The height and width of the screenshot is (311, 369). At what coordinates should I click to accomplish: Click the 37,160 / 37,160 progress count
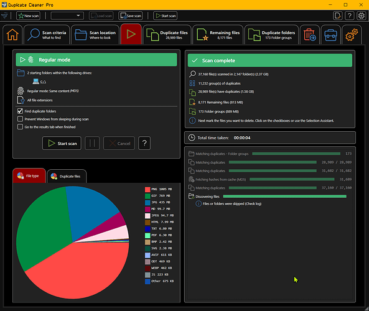point(337,188)
